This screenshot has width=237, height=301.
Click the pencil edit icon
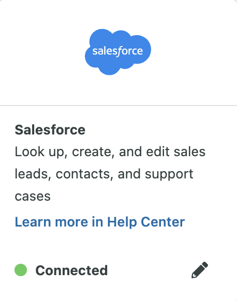pos(200,270)
